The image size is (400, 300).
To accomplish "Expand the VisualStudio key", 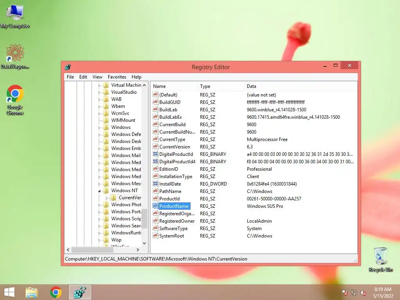I will click(x=99, y=93).
